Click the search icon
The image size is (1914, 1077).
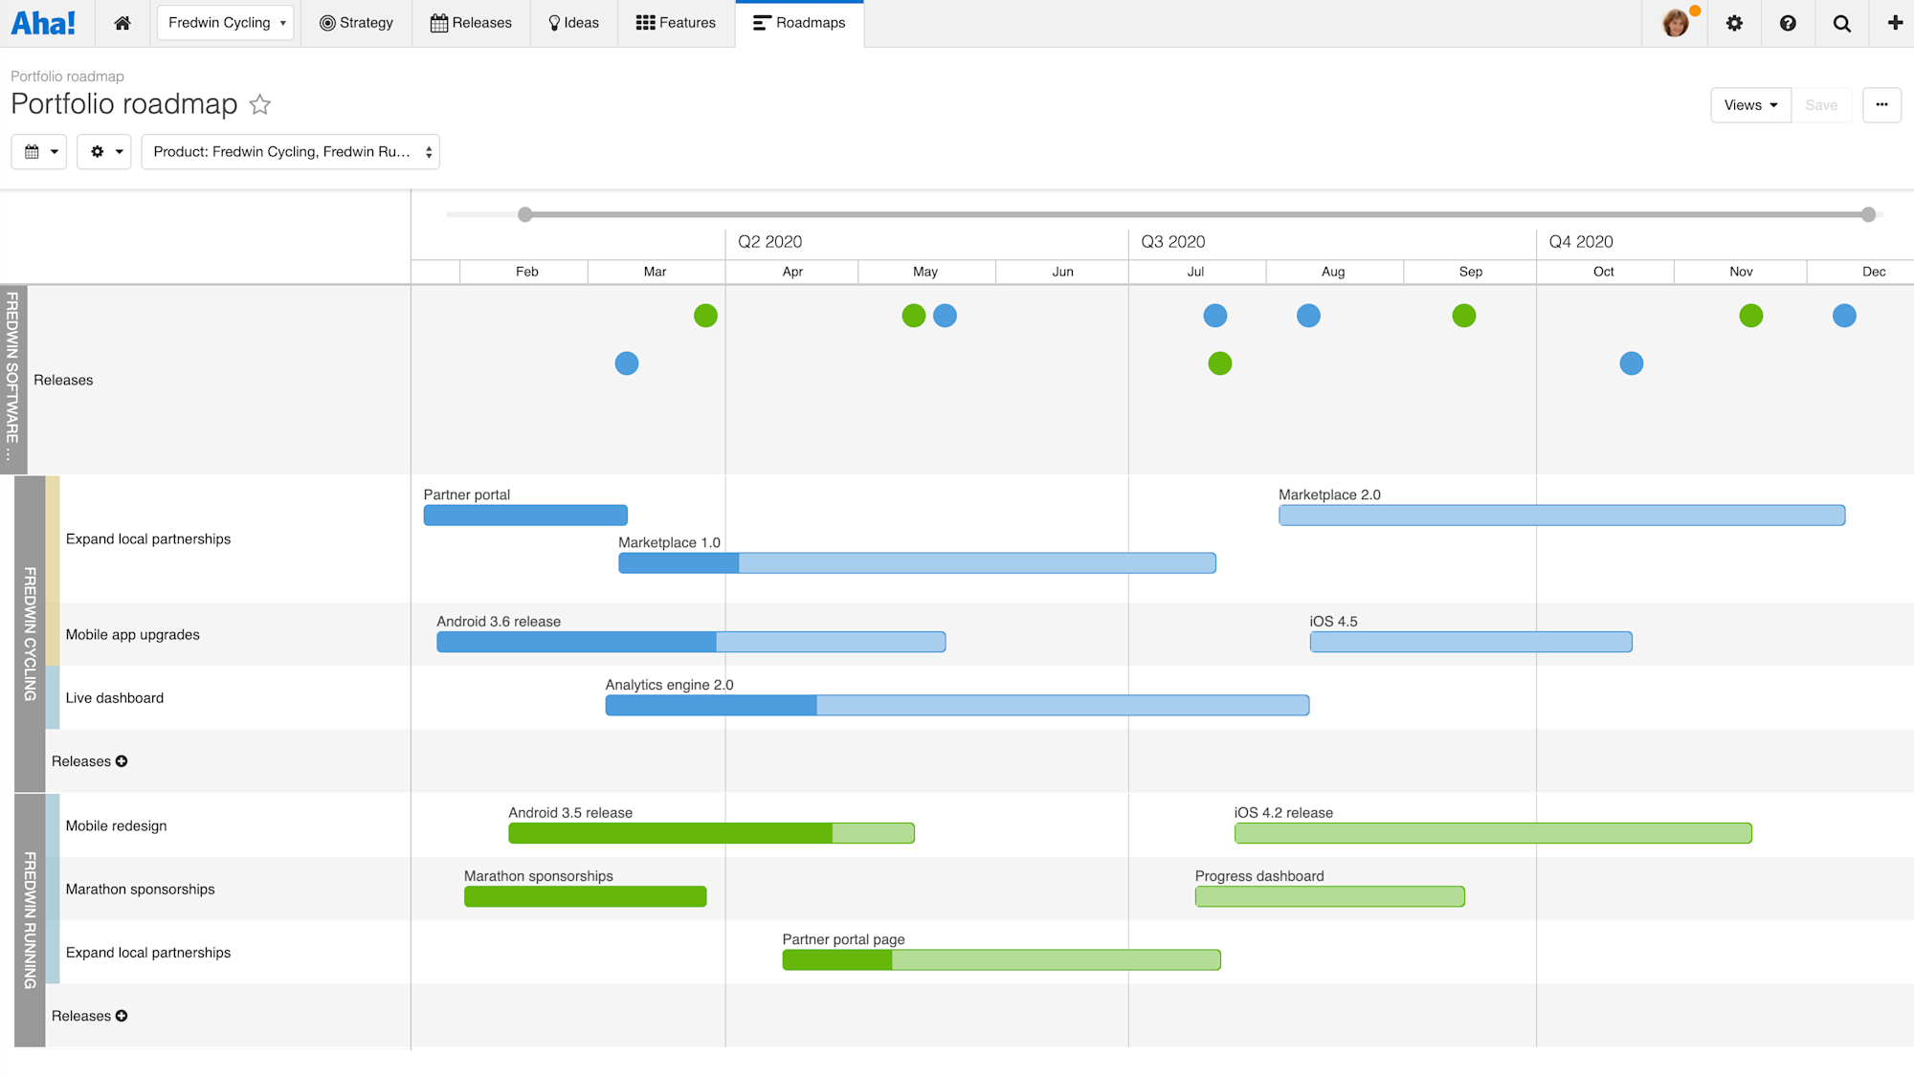(1841, 23)
